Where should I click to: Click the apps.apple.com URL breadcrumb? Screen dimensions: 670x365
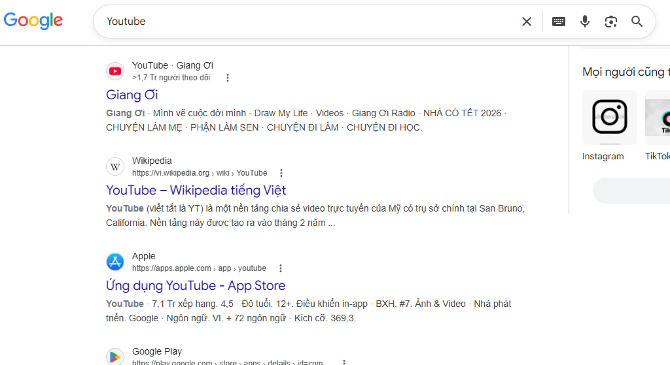[199, 268]
